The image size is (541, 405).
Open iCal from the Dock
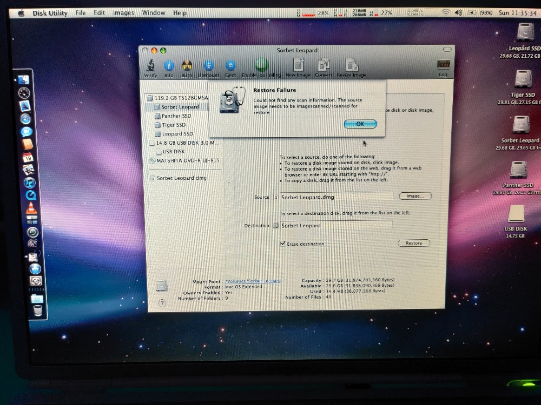(x=28, y=157)
